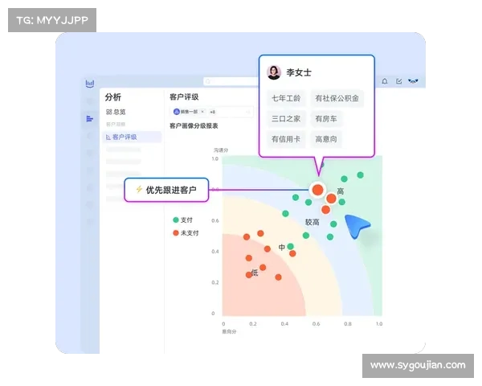The image size is (482, 386).
Task: Click 李女士's avatar photo
Action: click(x=274, y=72)
